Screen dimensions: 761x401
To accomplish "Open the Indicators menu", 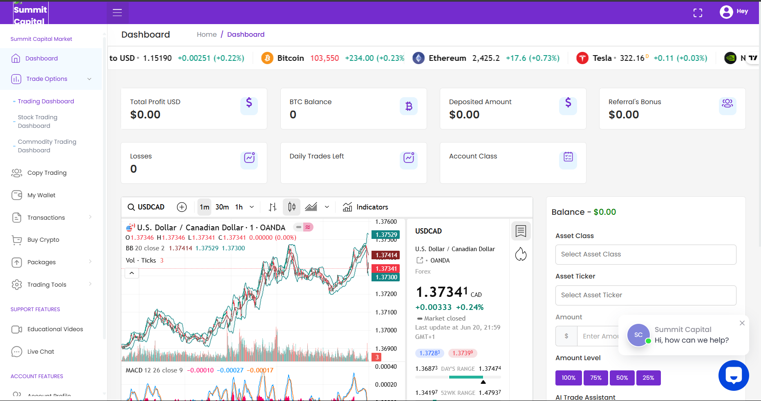I will point(365,207).
